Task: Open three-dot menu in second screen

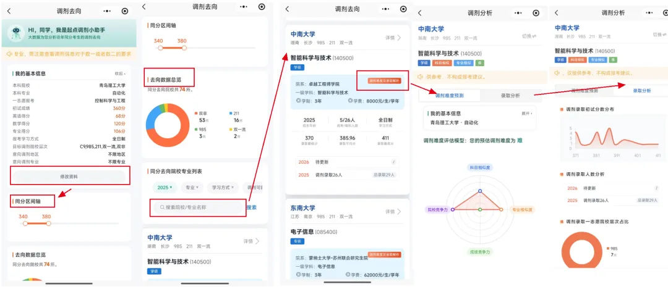Action: pos(244,7)
